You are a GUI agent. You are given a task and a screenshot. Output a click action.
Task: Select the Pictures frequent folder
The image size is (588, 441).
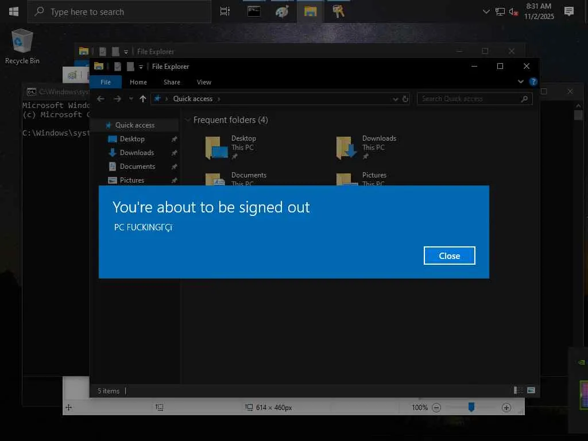[x=362, y=180]
